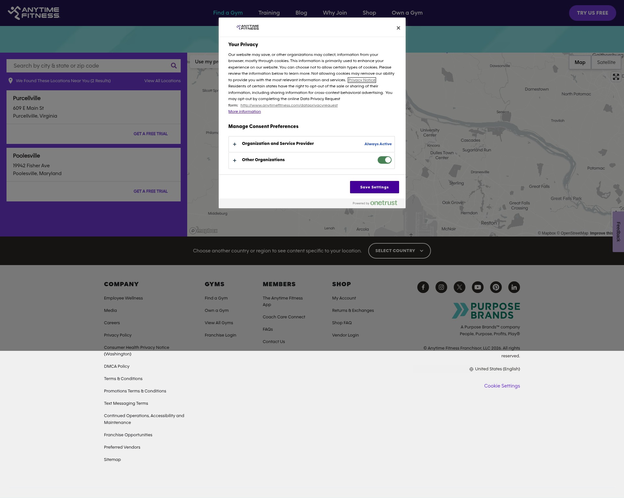The height and width of the screenshot is (498, 624).
Task: Open the Blog menu item
Action: pyautogui.click(x=301, y=13)
